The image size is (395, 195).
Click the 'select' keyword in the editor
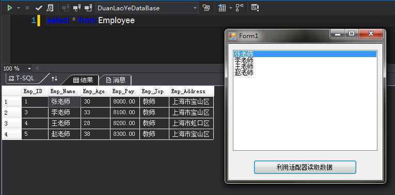[x=58, y=21]
